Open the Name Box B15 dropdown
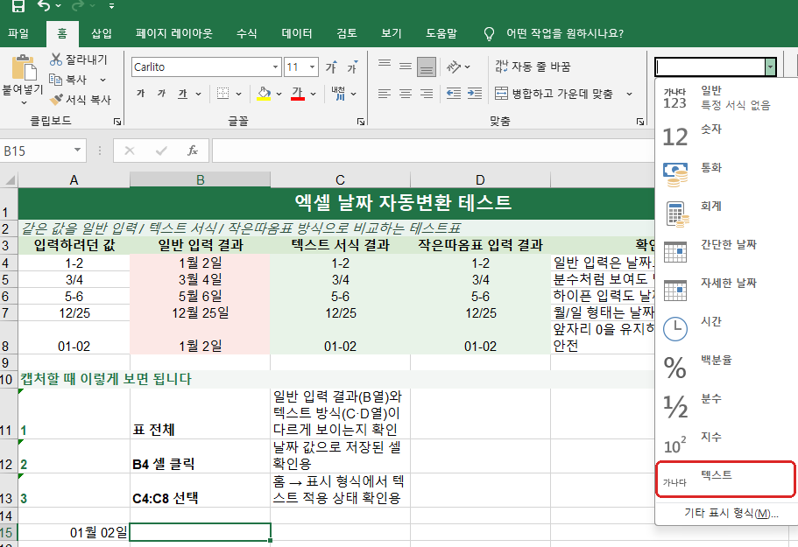 click(77, 150)
